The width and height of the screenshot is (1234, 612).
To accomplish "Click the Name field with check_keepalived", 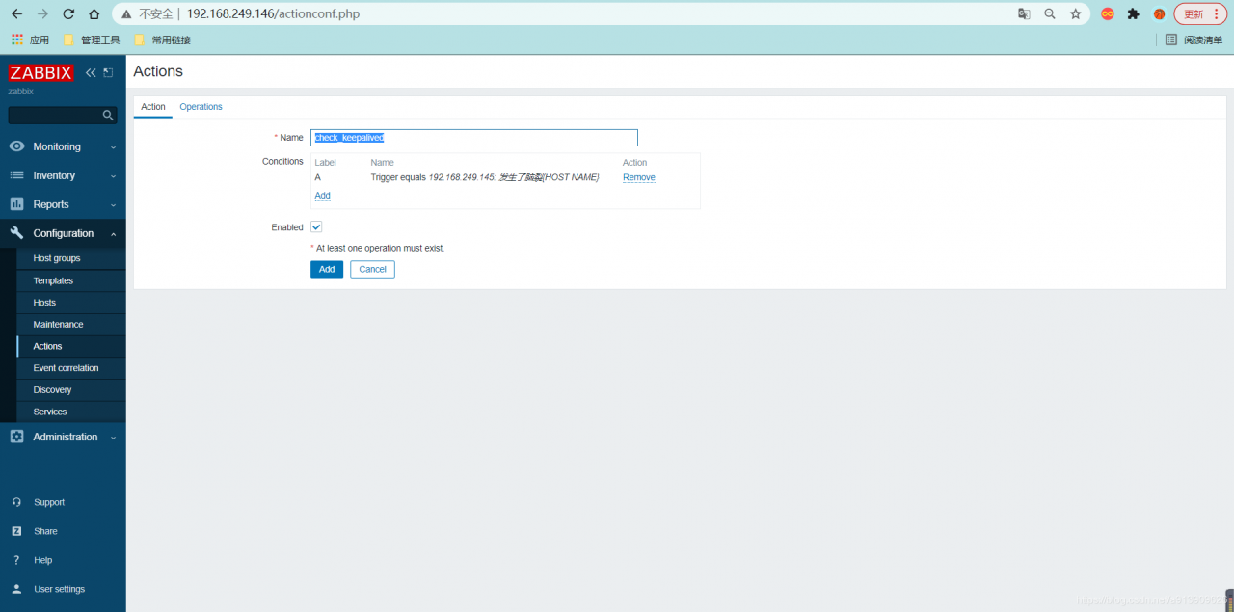I will point(474,138).
